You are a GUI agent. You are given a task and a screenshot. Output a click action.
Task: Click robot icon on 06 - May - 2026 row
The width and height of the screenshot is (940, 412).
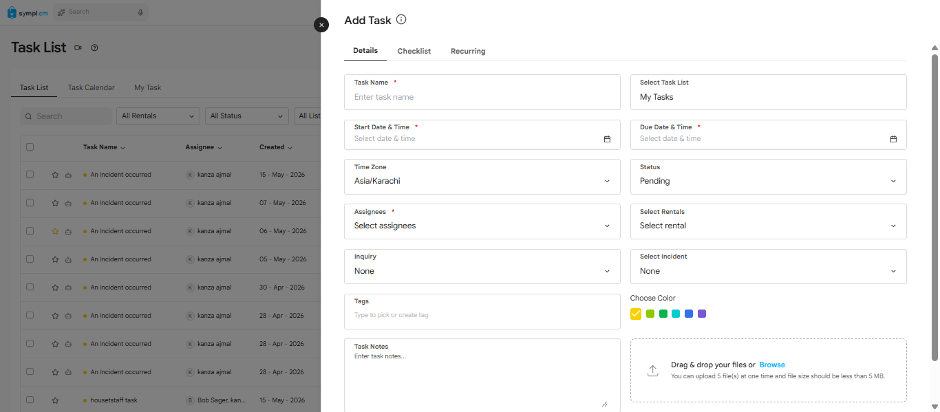point(68,231)
